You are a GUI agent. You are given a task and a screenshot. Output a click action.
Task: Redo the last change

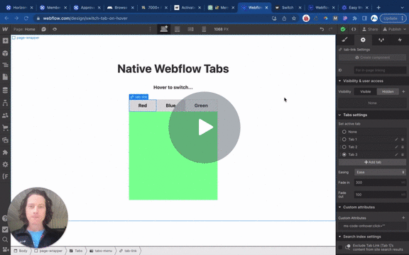point(331,29)
